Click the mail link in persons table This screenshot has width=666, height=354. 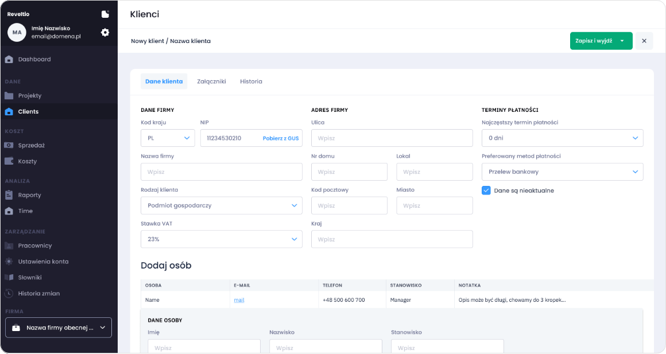coord(239,300)
